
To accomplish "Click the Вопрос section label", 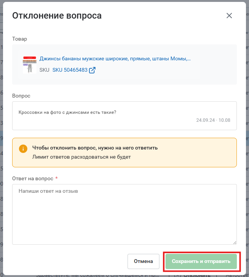I will click(21, 96).
